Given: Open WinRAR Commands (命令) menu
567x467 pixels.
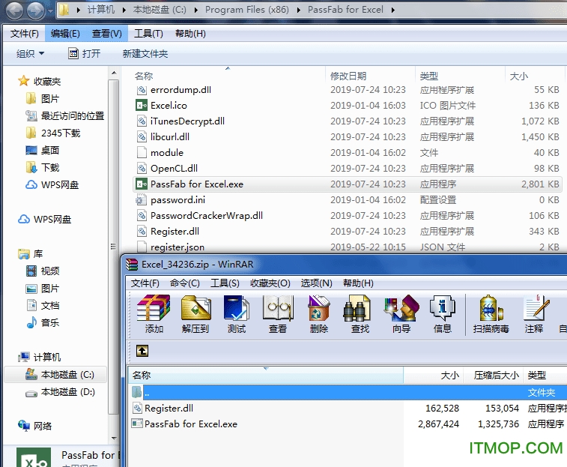Looking at the screenshot, I should point(185,283).
